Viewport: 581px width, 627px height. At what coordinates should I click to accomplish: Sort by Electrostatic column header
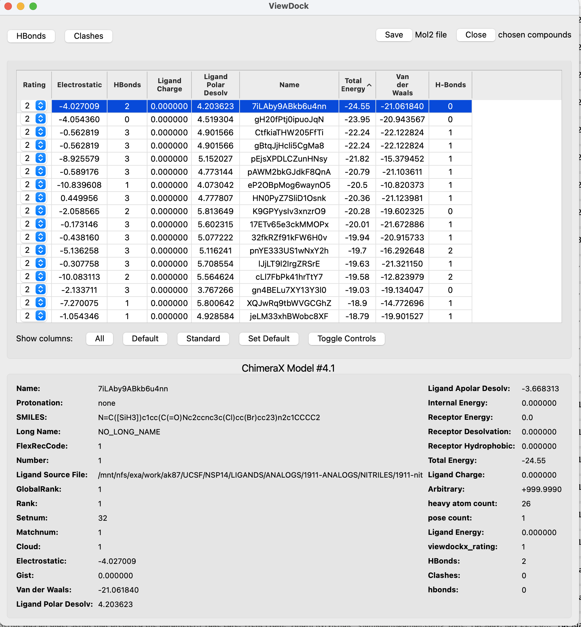tap(79, 85)
